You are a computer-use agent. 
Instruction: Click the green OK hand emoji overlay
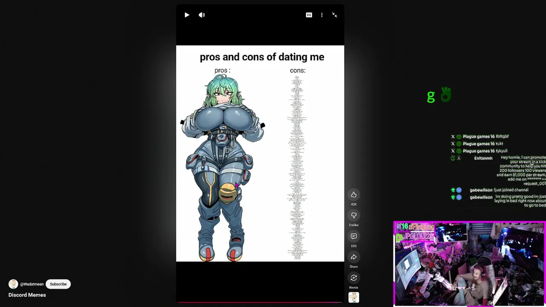[x=446, y=95]
